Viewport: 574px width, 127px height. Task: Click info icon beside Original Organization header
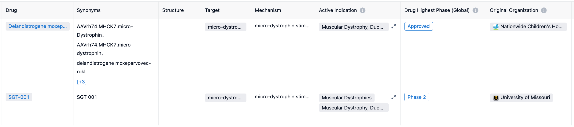544,10
